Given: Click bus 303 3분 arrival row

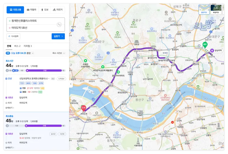Looking at the screenshot, I should (31, 92).
